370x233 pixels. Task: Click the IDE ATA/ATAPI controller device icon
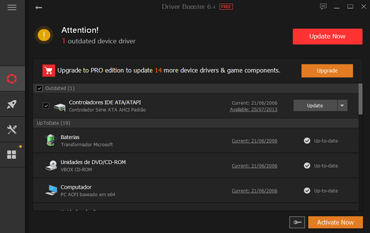point(60,107)
